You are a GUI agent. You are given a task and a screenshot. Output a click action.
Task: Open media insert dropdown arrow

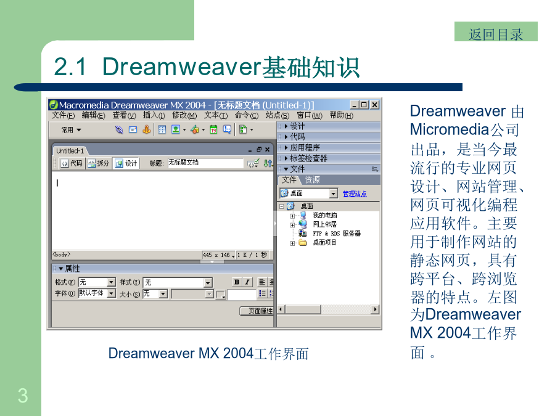(203, 130)
